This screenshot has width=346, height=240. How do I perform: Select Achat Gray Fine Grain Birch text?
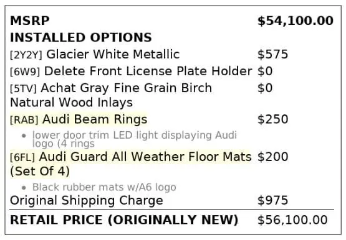click(127, 88)
